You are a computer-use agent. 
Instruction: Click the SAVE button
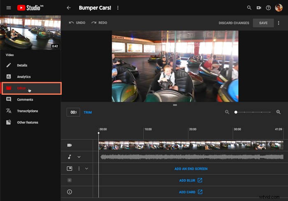pos(263,23)
